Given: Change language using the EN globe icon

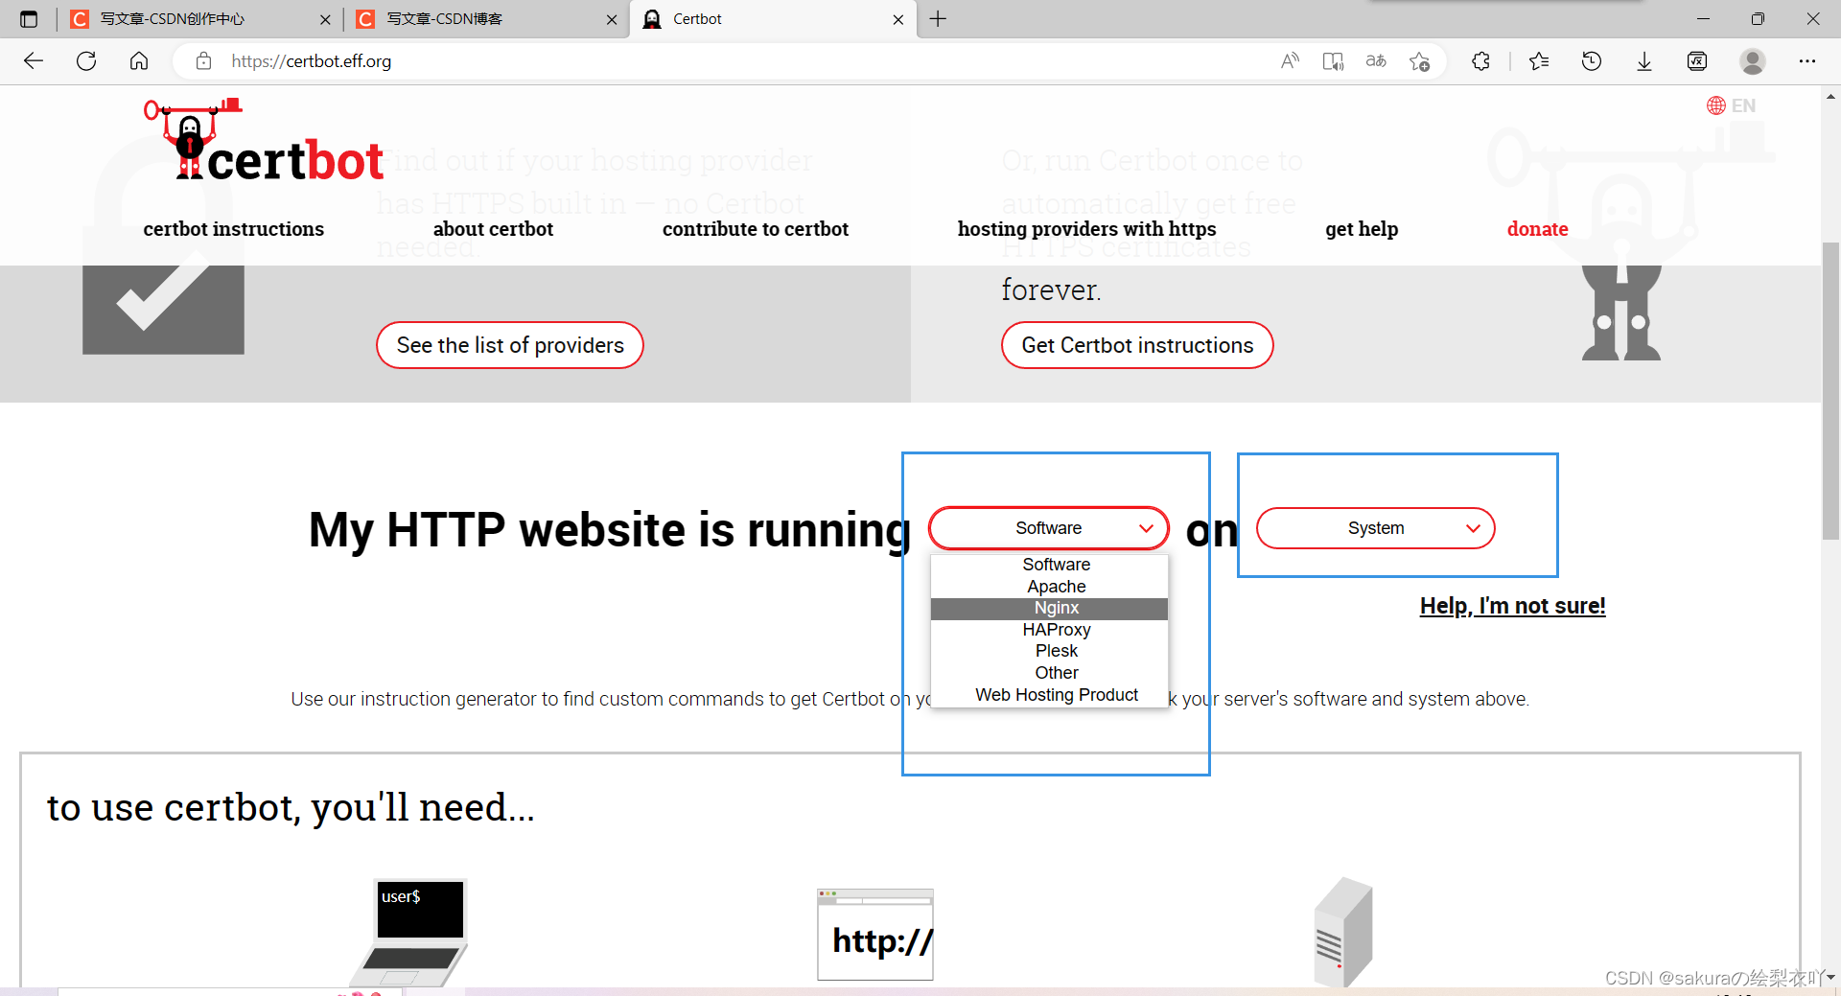Looking at the screenshot, I should pos(1731,105).
